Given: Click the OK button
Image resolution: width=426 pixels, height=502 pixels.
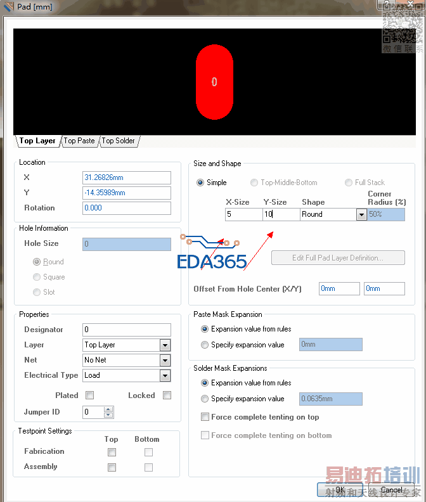Looking at the screenshot, I should (x=340, y=490).
